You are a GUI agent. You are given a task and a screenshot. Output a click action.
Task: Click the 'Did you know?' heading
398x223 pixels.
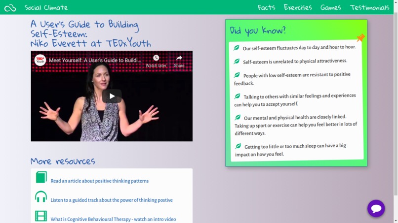pos(258,31)
